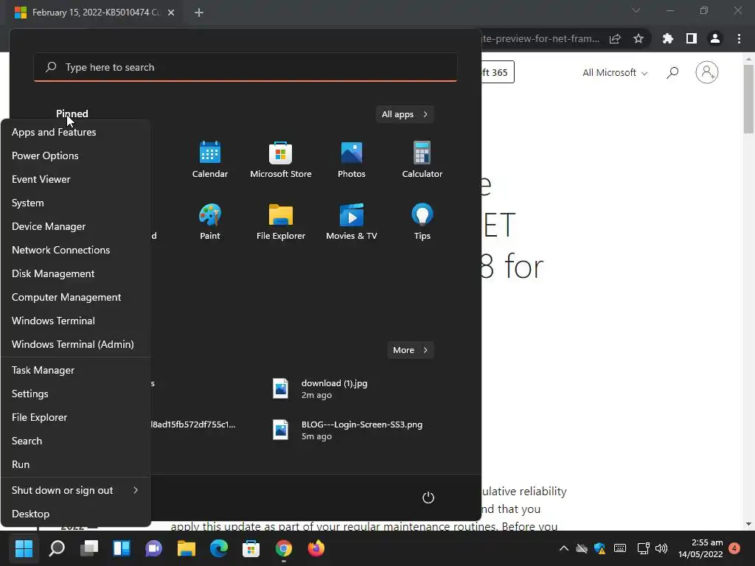Choose Network Connections menu item
Viewport: 755px width, 566px height.
click(76, 250)
